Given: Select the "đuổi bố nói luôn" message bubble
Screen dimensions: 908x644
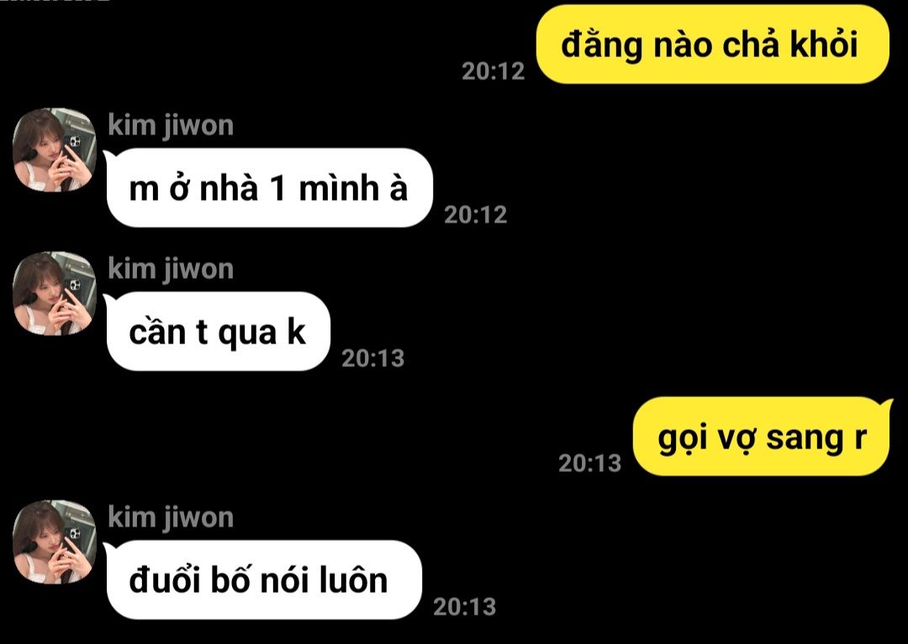Looking at the screenshot, I should click(x=263, y=580).
